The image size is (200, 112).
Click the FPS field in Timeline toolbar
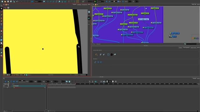55,82
